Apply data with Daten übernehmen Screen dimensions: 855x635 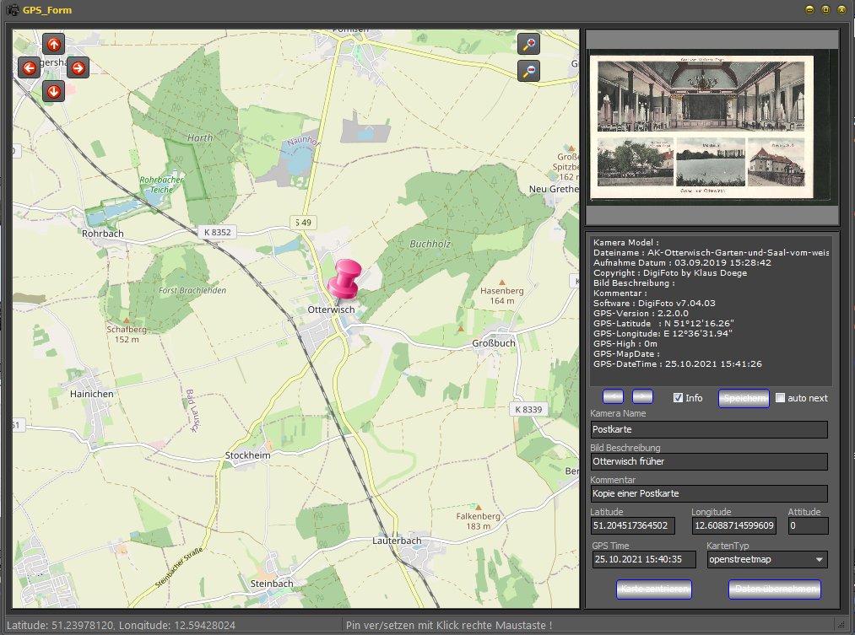tap(774, 589)
